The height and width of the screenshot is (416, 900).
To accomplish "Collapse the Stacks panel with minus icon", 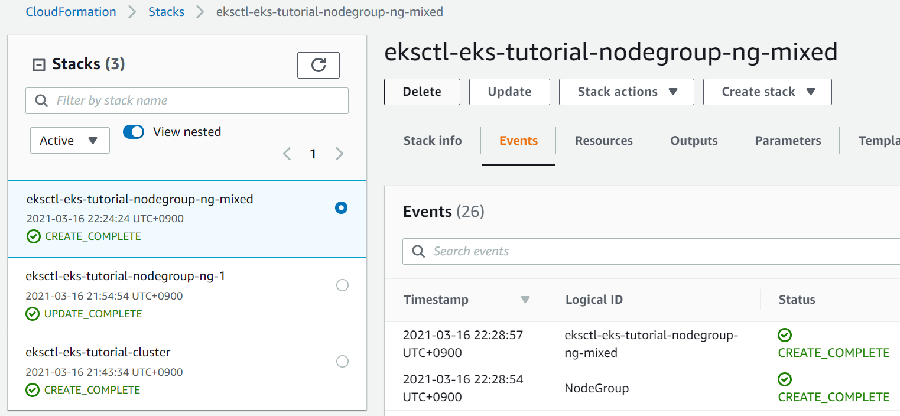I will [x=38, y=64].
